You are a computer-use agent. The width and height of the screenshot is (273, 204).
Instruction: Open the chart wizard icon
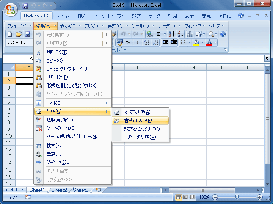pyautogui.click(x=190, y=34)
